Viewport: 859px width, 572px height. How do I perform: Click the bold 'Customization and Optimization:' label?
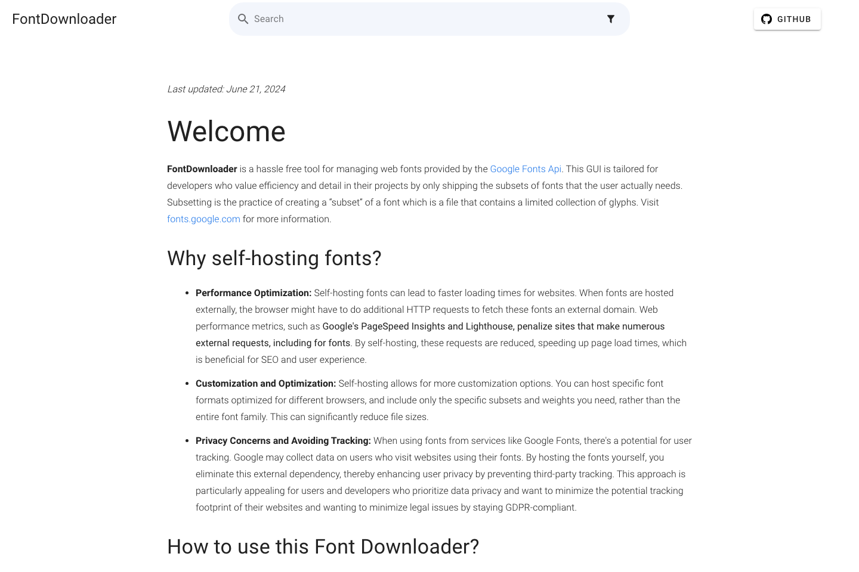click(x=265, y=383)
